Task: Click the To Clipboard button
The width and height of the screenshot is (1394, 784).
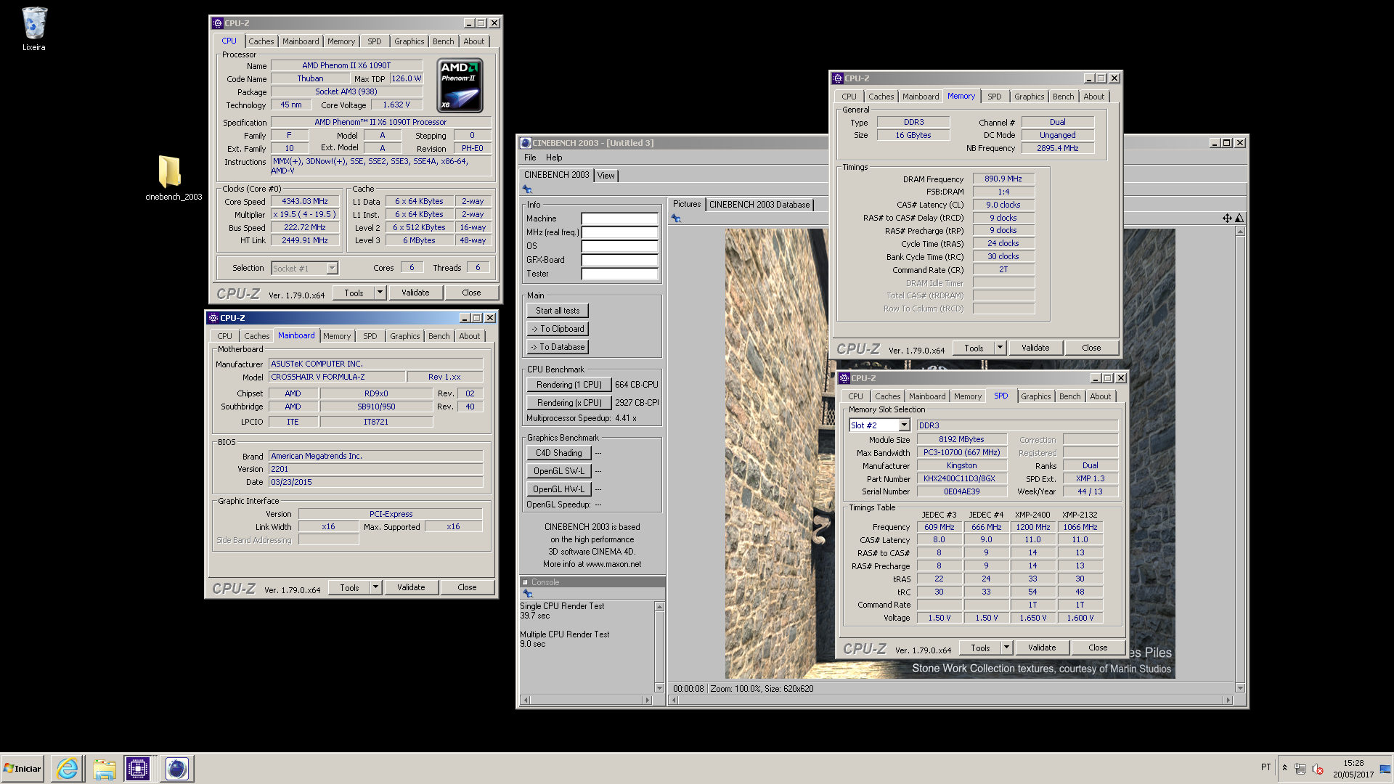Action: 558,329
